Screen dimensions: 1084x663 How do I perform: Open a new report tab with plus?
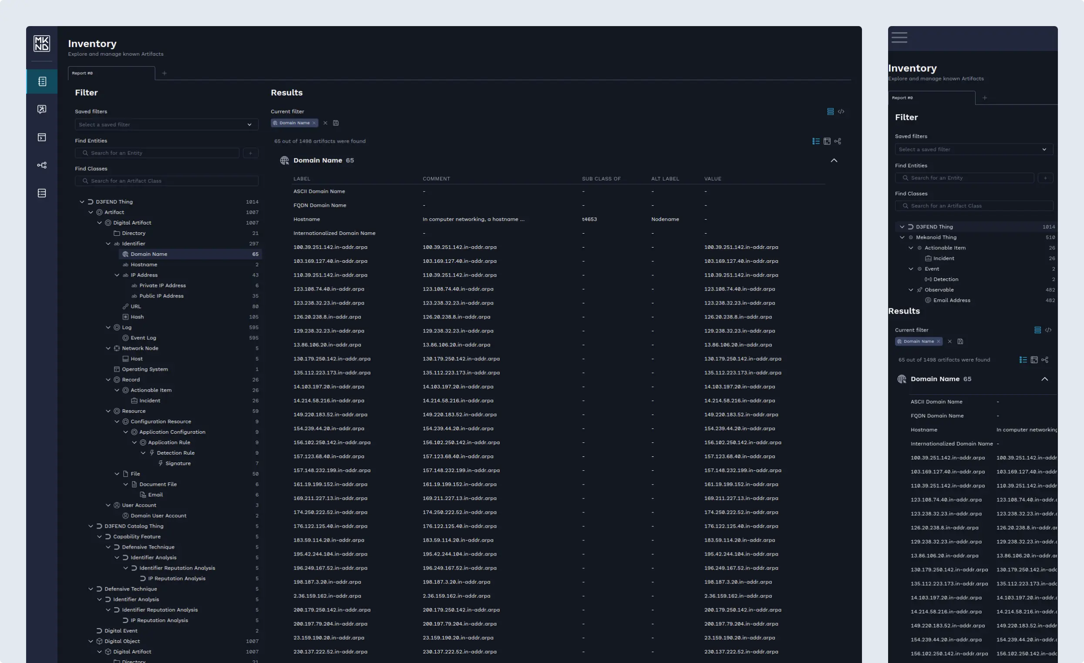164,73
